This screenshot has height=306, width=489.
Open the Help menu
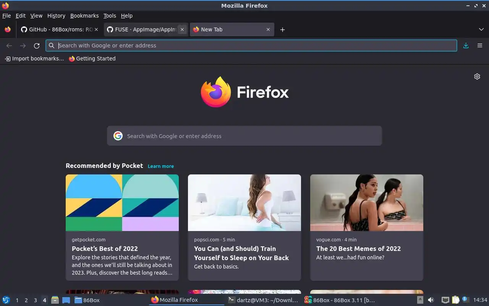(127, 16)
